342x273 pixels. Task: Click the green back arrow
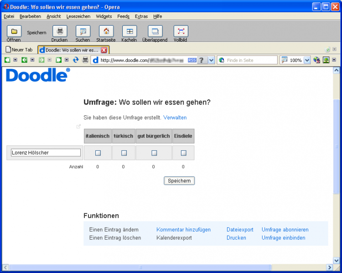(x=25, y=60)
